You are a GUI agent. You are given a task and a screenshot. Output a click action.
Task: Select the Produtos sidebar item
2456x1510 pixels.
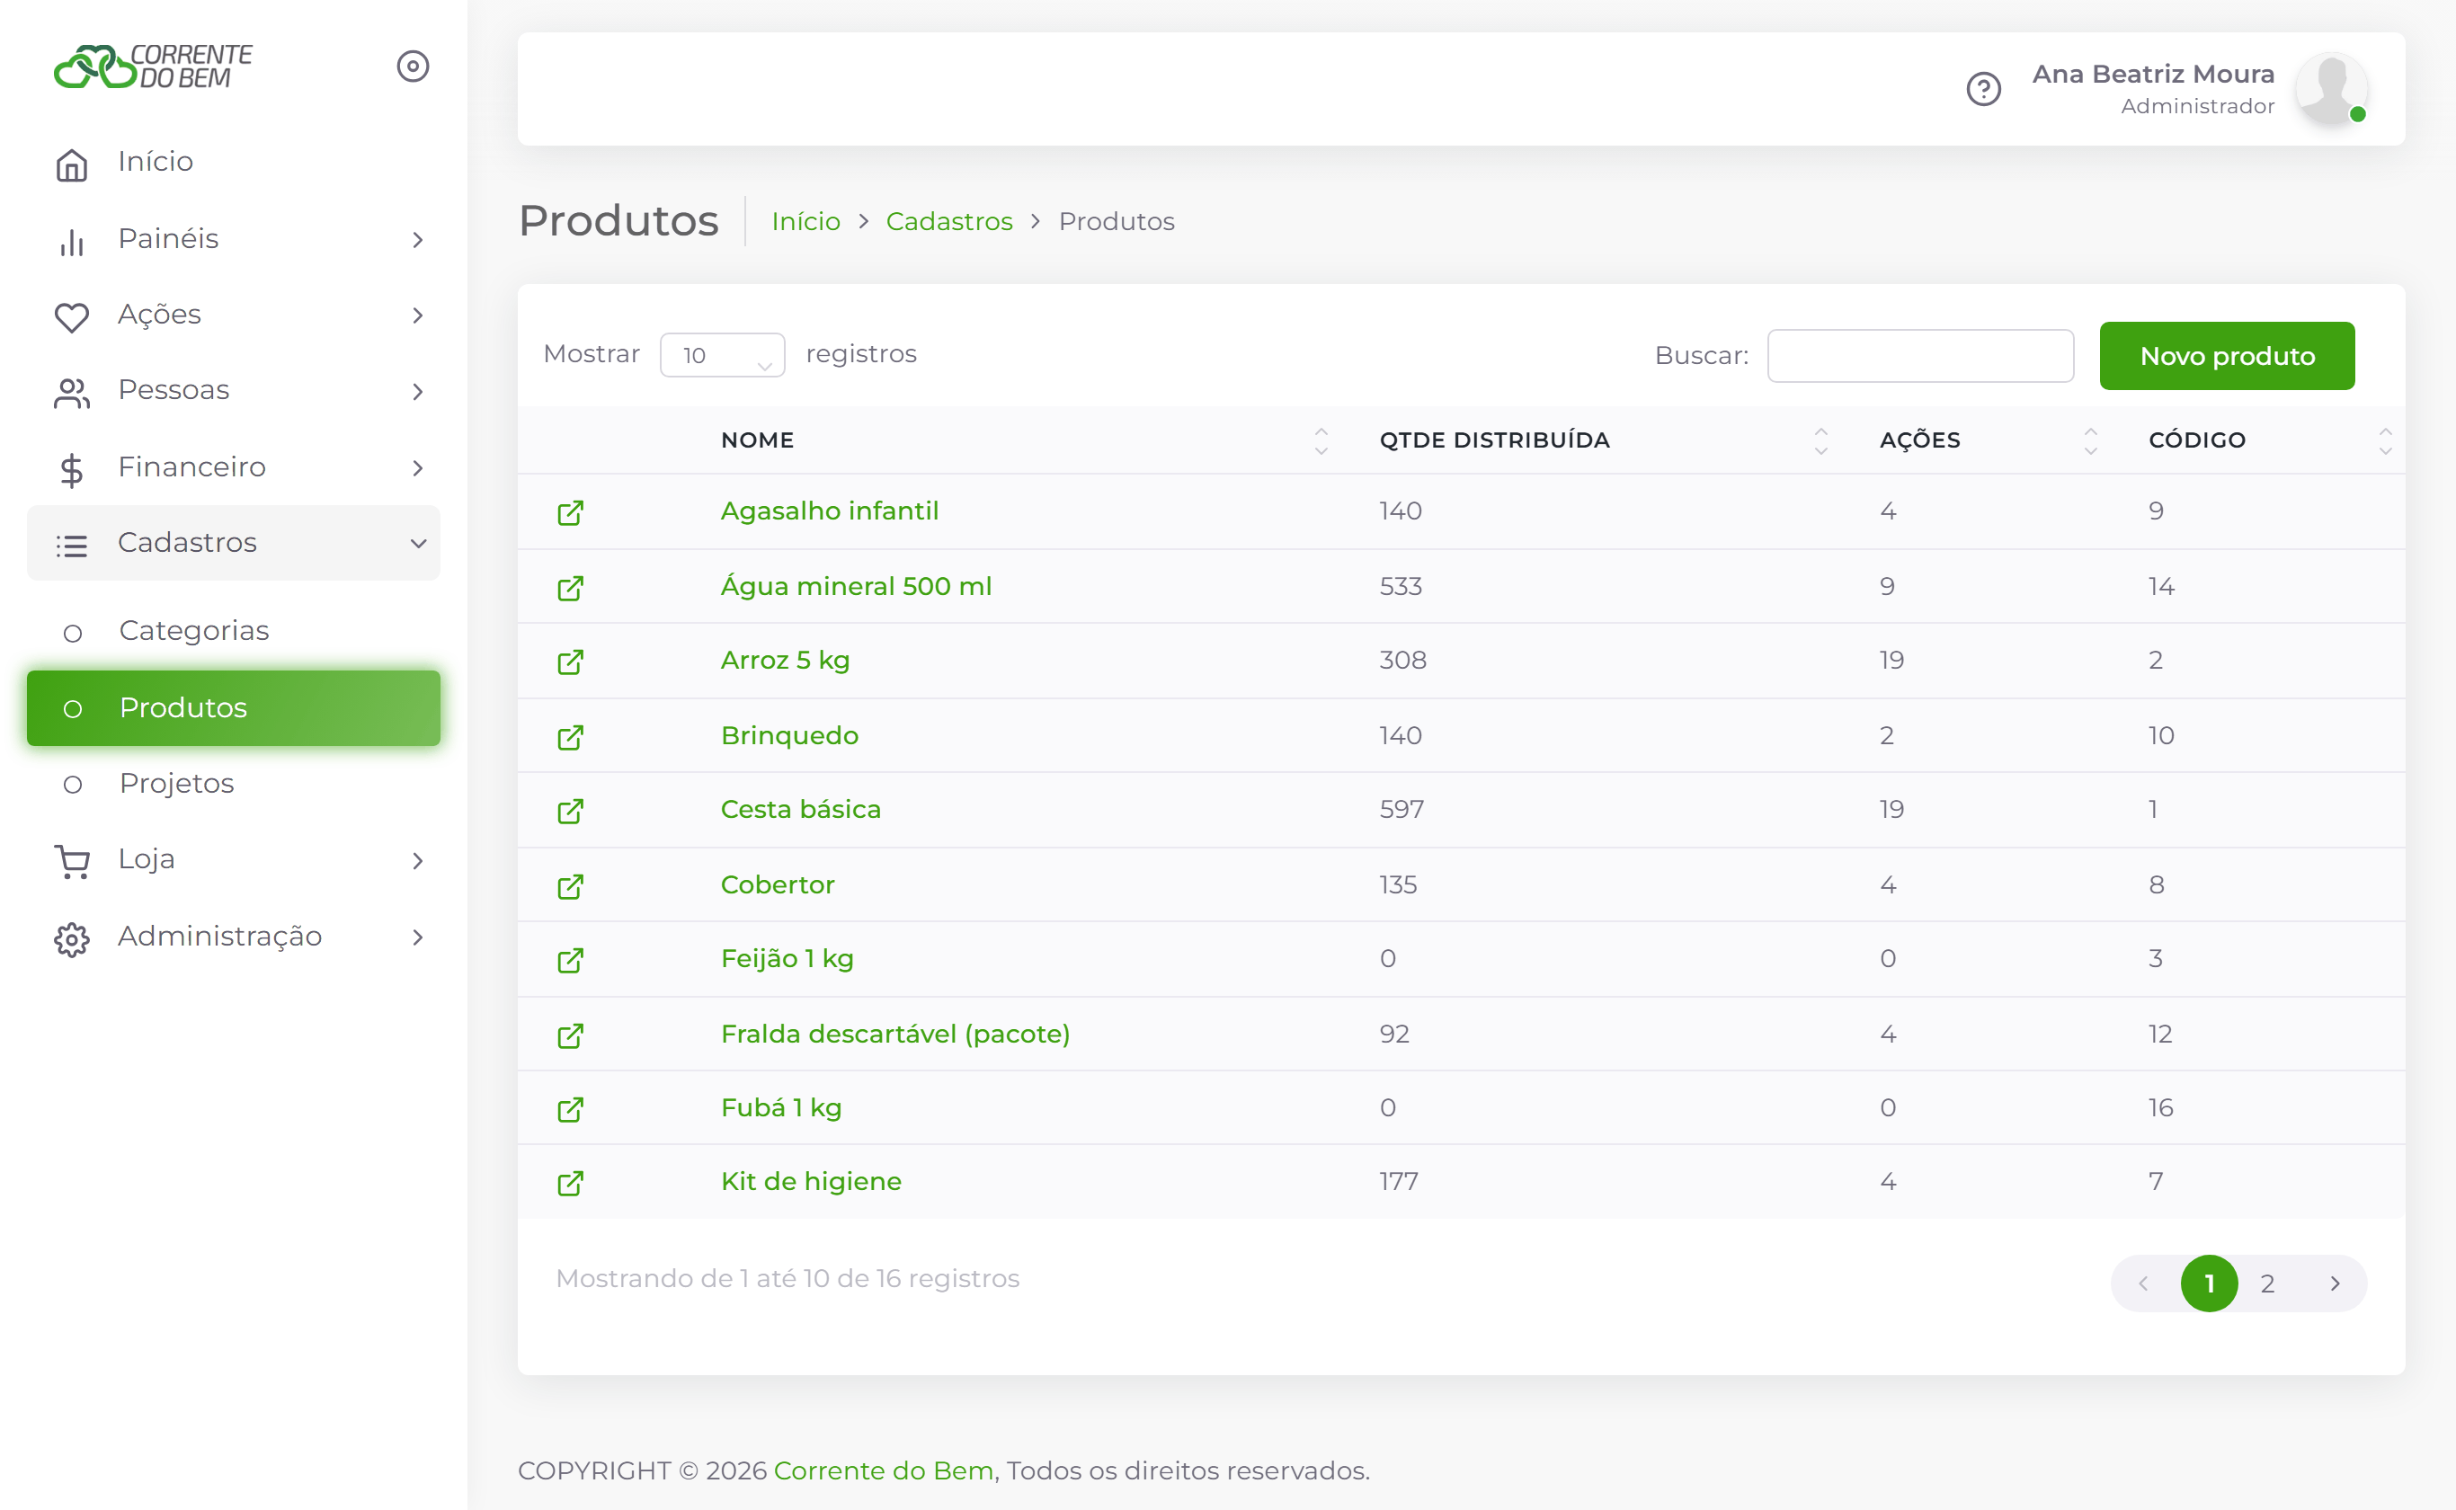[x=233, y=708]
